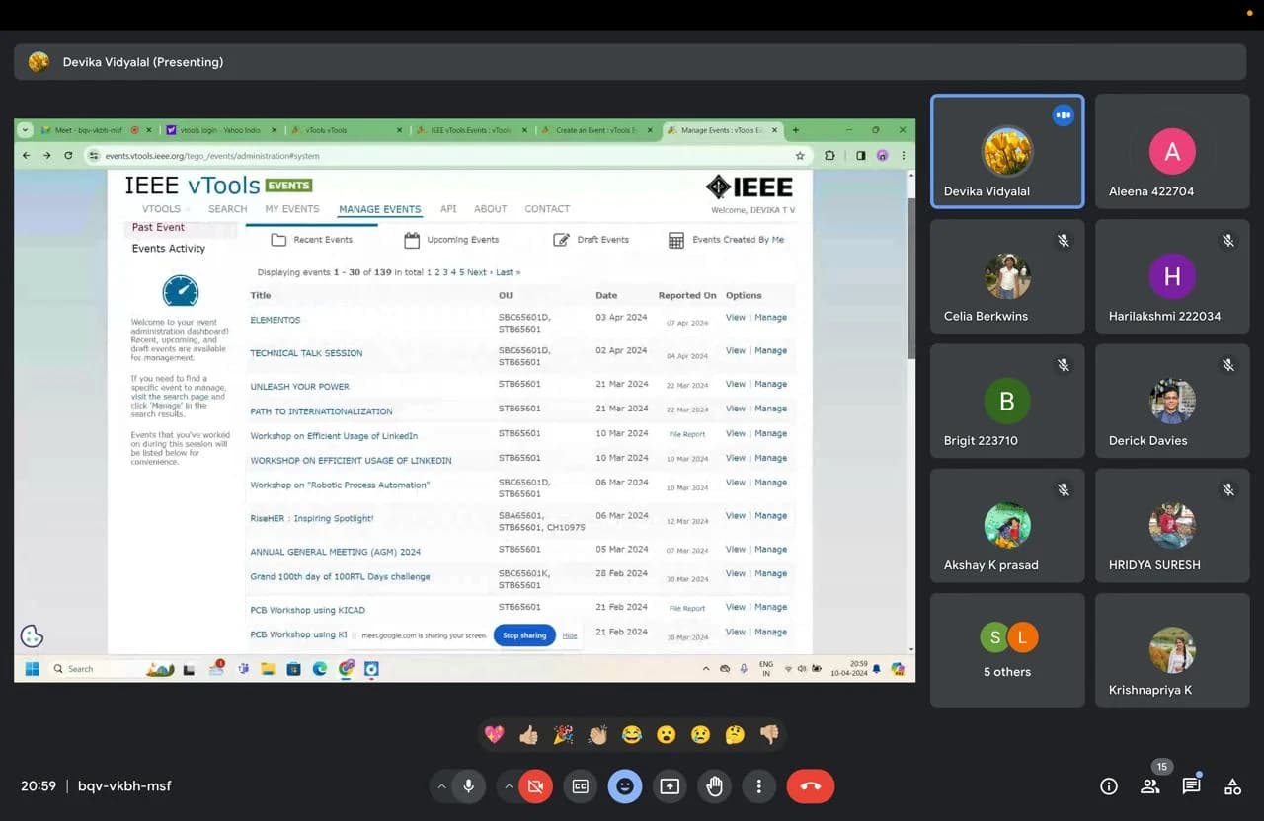Click the MANAGE EVENTS menu in vTools

[x=379, y=209]
